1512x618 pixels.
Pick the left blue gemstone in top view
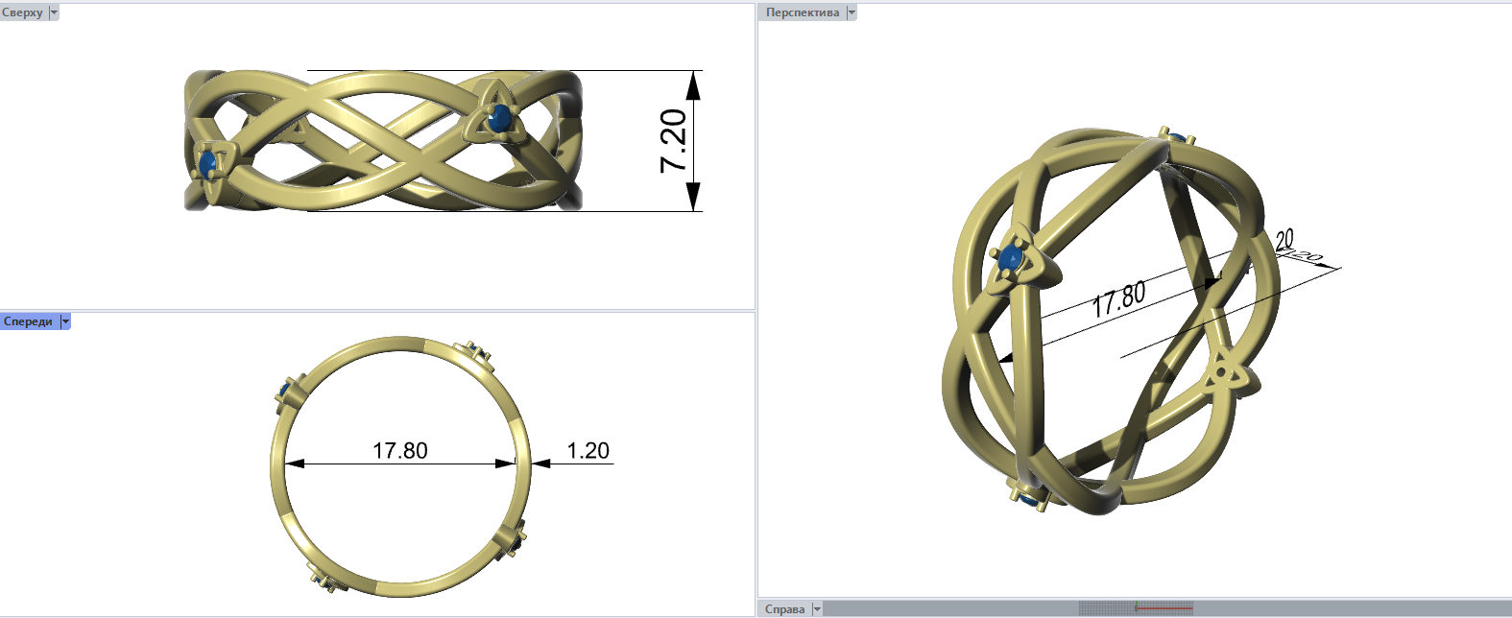tap(208, 162)
